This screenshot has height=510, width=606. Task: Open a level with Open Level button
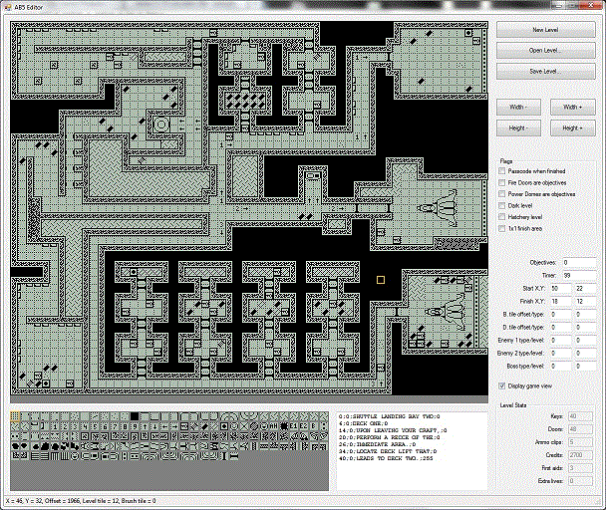[x=546, y=50]
